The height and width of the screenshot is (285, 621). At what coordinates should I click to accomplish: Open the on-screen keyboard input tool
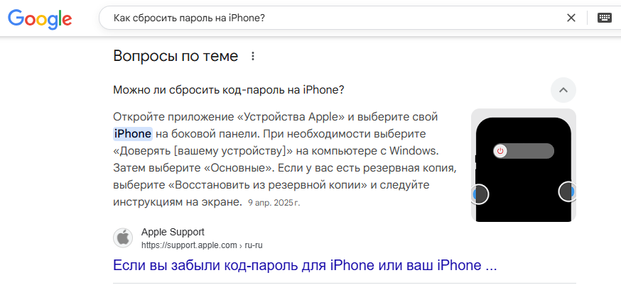(605, 18)
